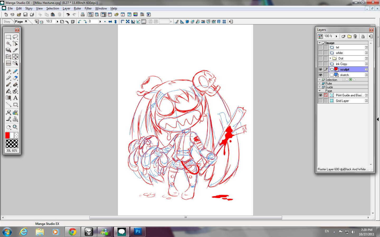
Task: Click the Paste clipboard icon
Action: 53,14
